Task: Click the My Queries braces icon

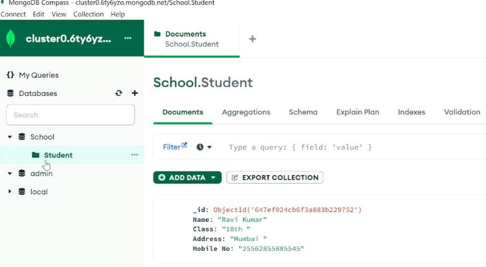Action: (10, 75)
